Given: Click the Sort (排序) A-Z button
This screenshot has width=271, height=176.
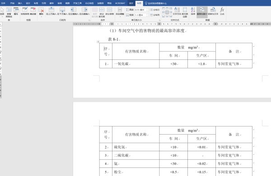Looking at the screenshot, I should [193, 11].
